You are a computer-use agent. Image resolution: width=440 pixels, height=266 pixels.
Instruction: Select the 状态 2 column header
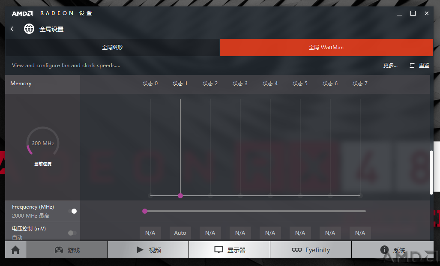[x=210, y=84]
